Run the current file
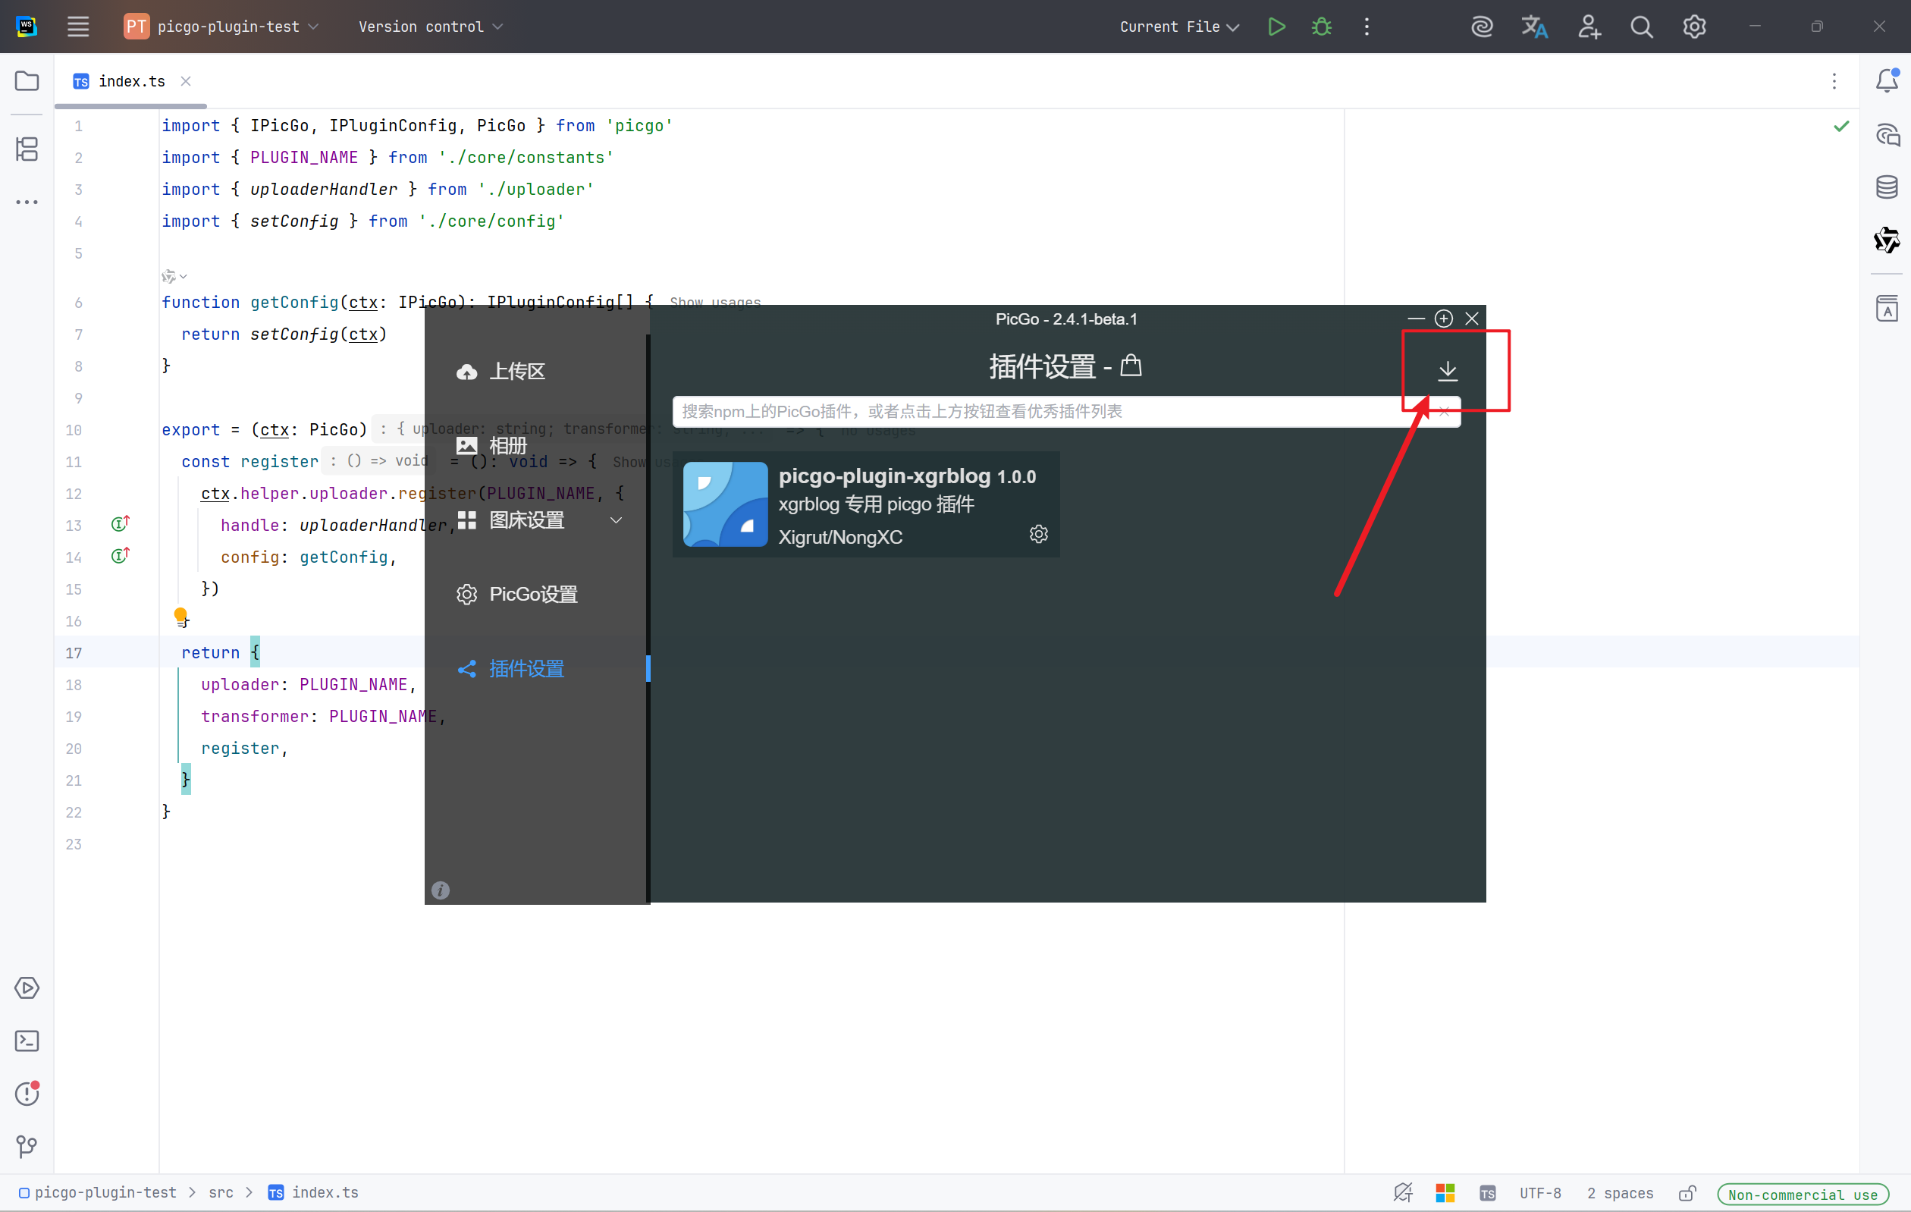Image resolution: width=1911 pixels, height=1212 pixels. click(1276, 27)
